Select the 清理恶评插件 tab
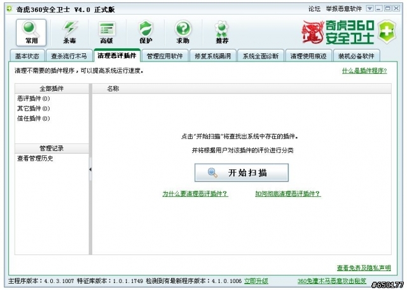 click(117, 55)
